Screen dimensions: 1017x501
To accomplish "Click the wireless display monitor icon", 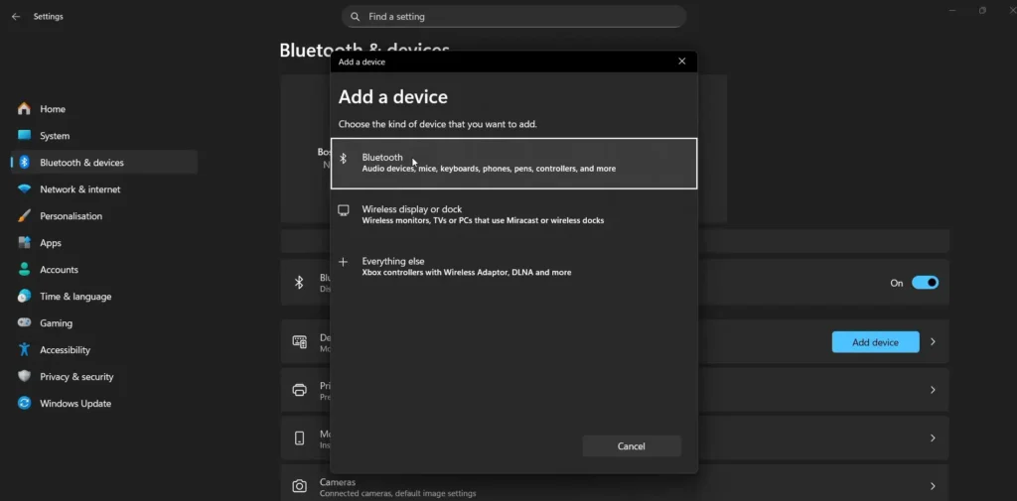I will (x=343, y=210).
